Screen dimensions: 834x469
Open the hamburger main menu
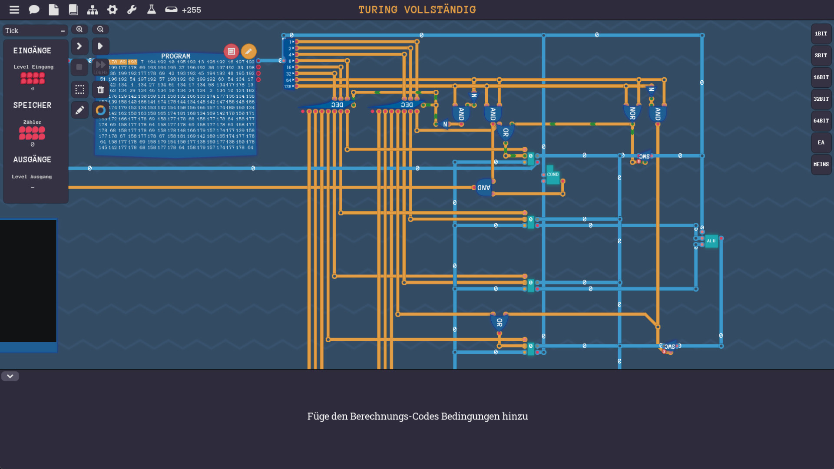pyautogui.click(x=14, y=10)
